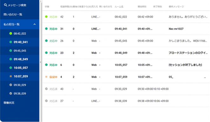
Task: Click message 'かしこまりました。 WEX-1166...'
Action: pyautogui.click(x=188, y=41)
